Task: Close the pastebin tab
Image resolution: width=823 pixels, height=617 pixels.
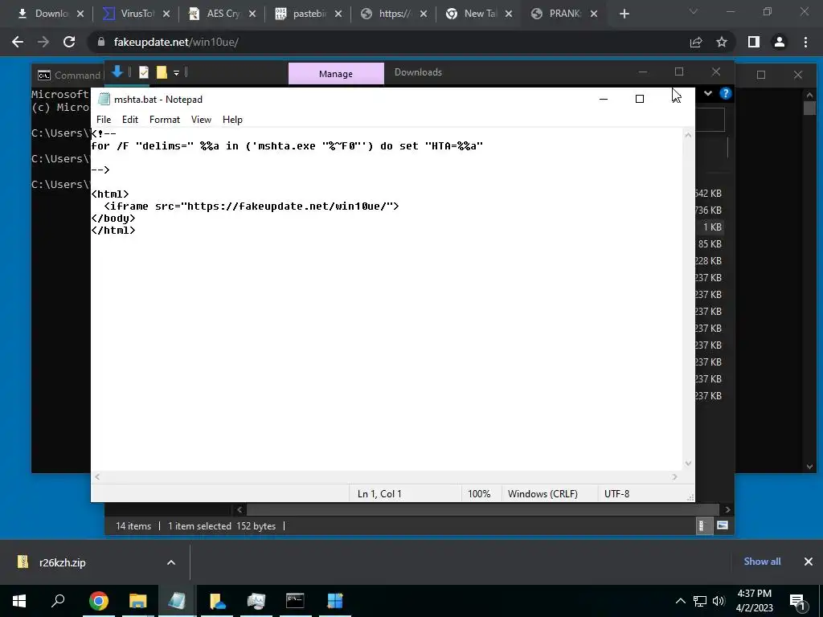Action: click(x=338, y=14)
